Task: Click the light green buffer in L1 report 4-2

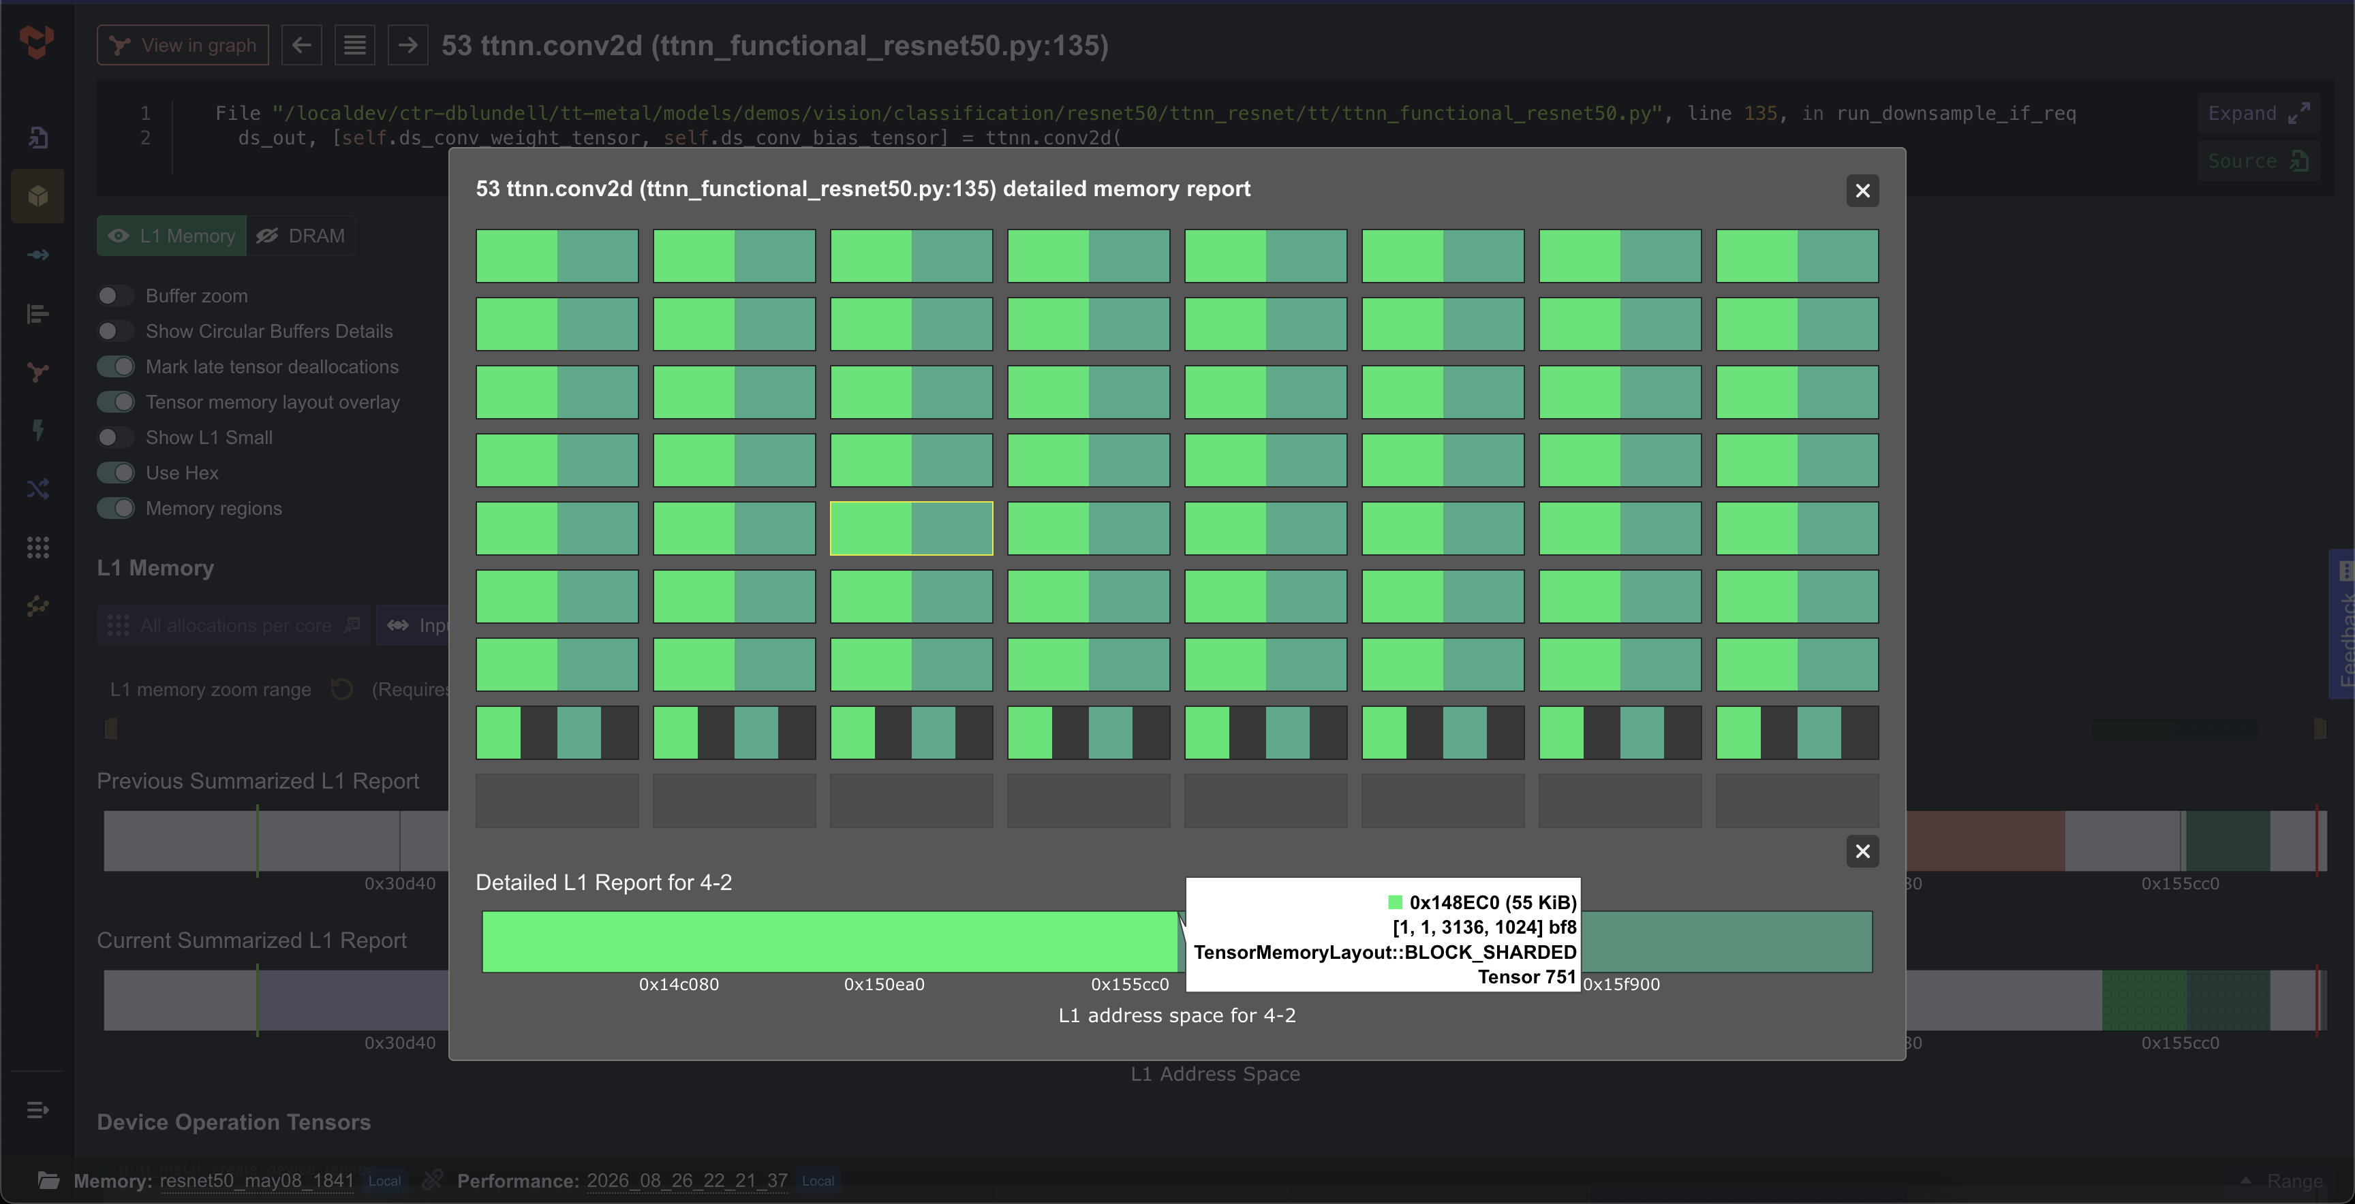Action: (830, 941)
